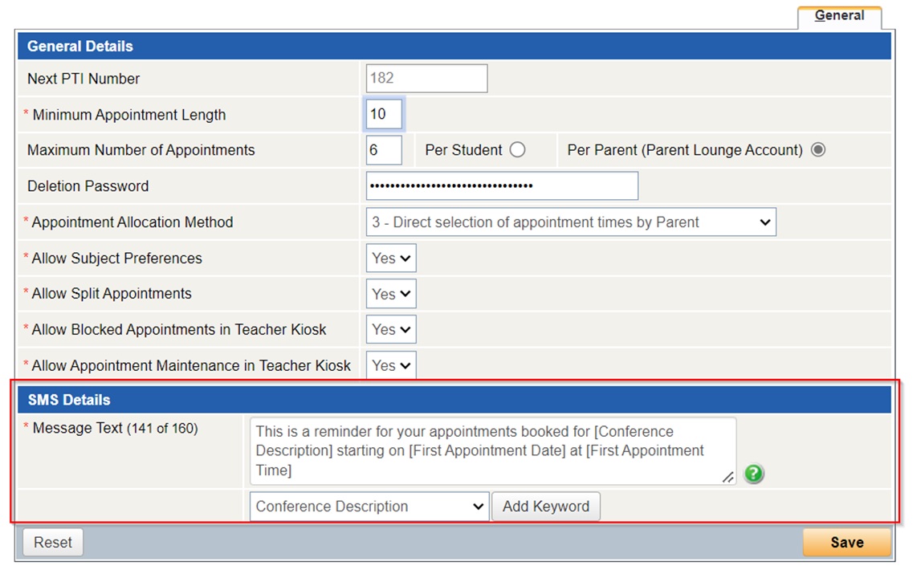Select the Per Student radio button
The image size is (921, 570).
point(518,150)
